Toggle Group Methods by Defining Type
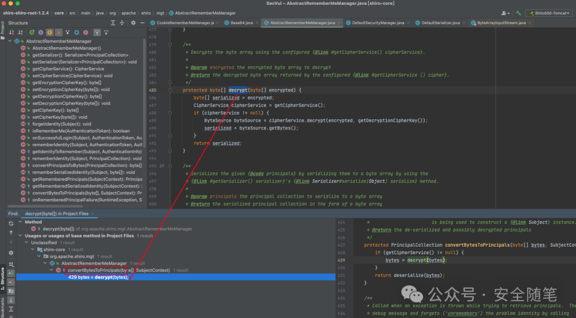Screen dimensions: 576x318 tap(68, 32)
